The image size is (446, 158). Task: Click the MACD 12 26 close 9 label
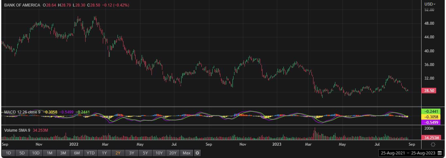tap(22, 112)
